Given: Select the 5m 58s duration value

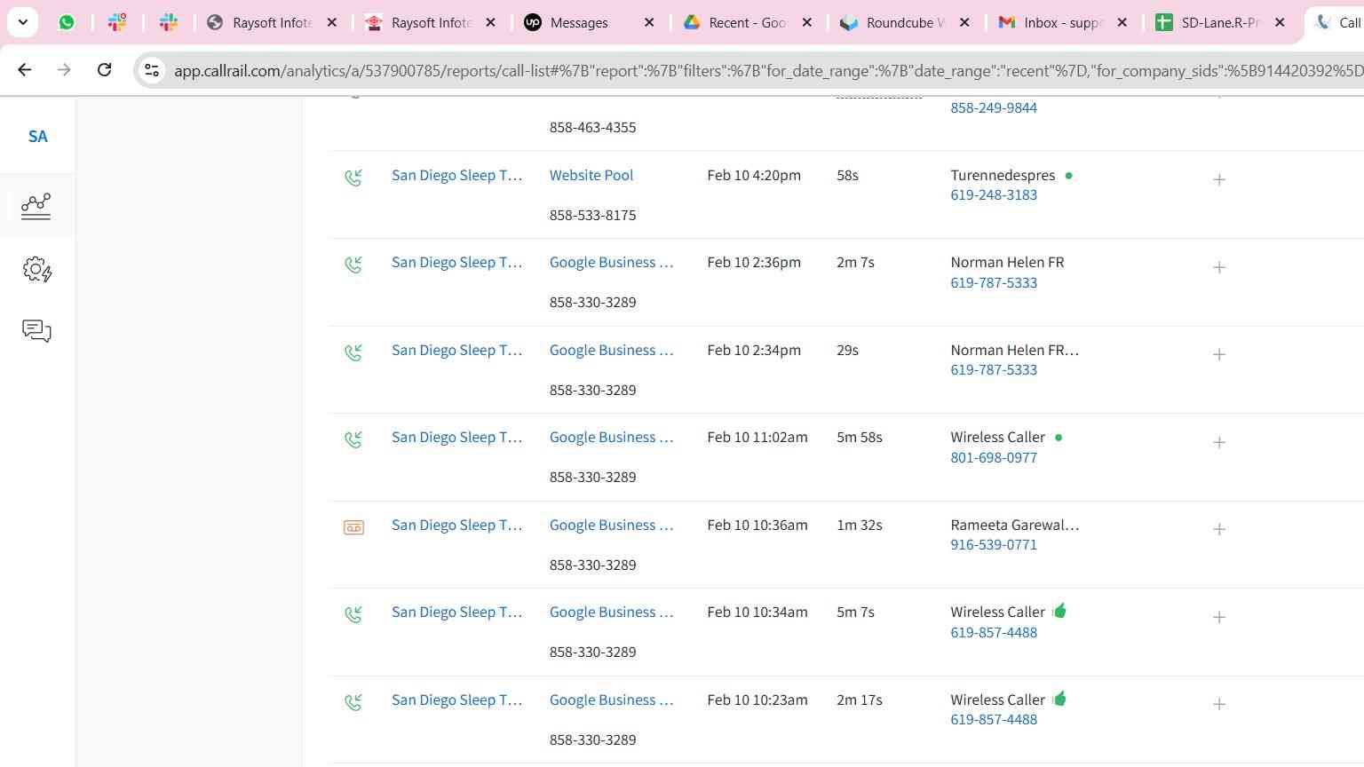Looking at the screenshot, I should click(x=860, y=437).
